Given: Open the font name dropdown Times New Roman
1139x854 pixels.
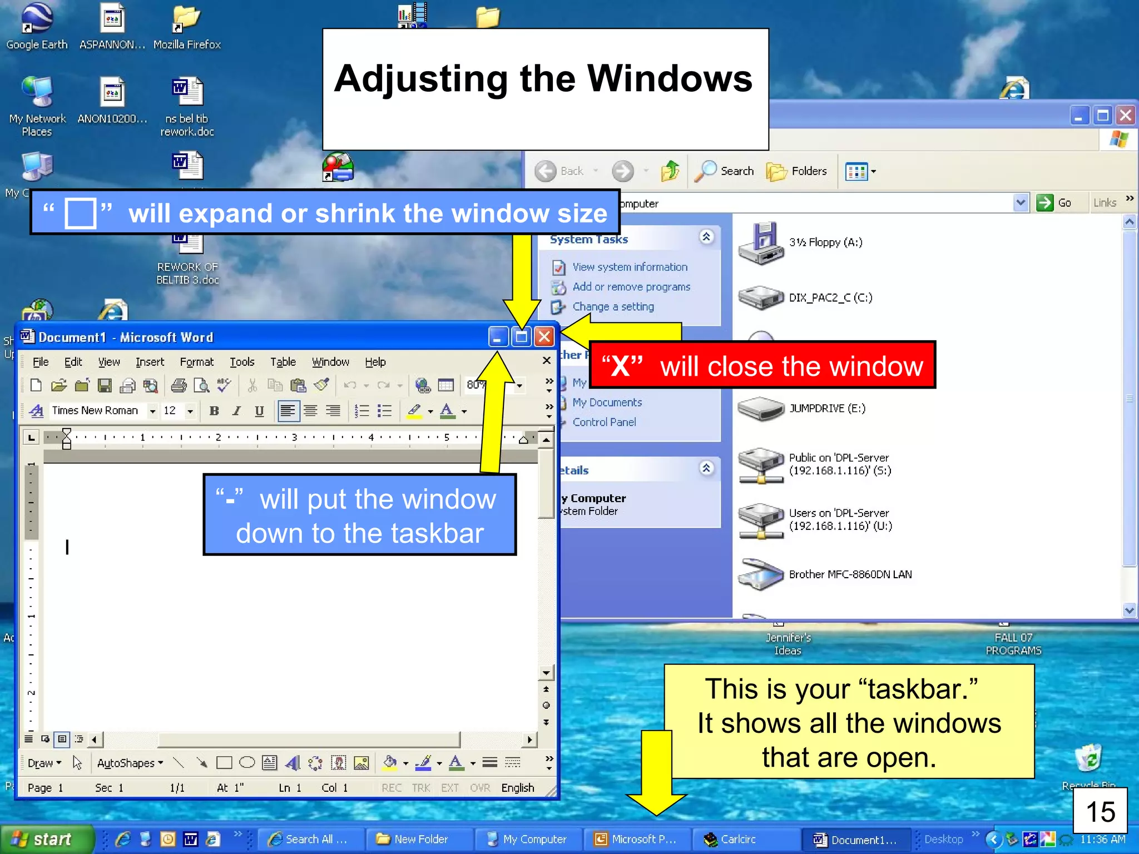Looking at the screenshot, I should click(x=152, y=411).
